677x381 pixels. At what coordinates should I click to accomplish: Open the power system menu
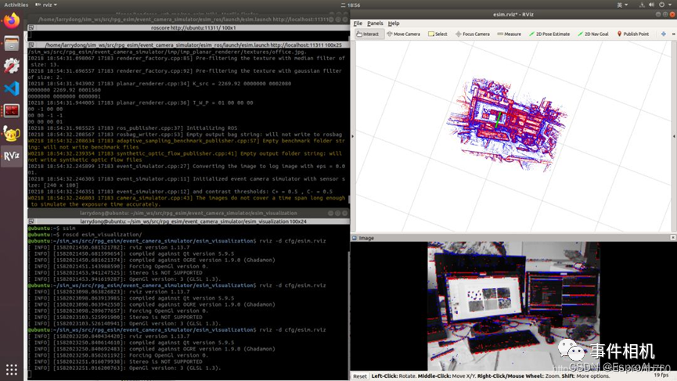pos(664,5)
